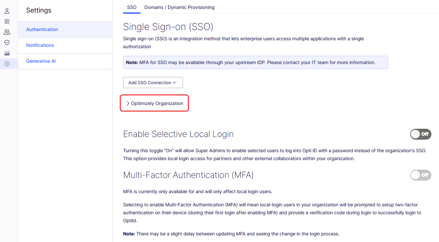The image size is (439, 242).
Task: Open the Domains / Dynamic Provisioning tab
Action: (179, 7)
